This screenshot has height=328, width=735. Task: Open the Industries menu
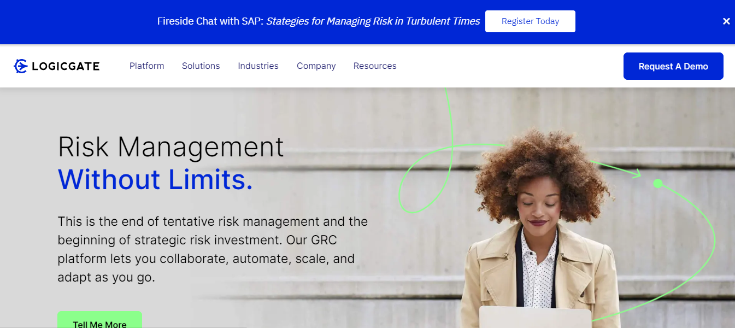point(258,66)
